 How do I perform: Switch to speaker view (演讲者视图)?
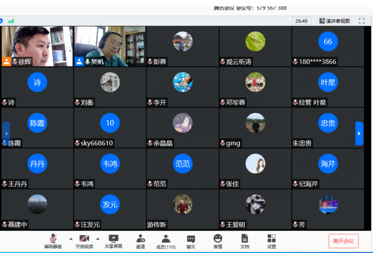click(334, 21)
